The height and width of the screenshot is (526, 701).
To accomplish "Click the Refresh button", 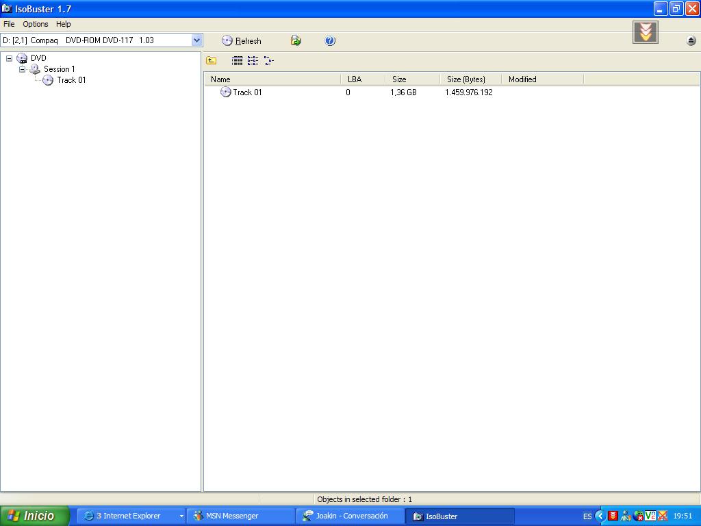I will click(x=242, y=40).
